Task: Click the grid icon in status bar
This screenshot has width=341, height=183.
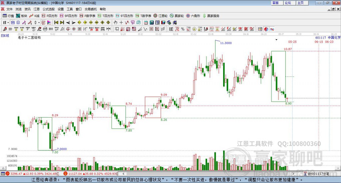Action: click(x=3, y=174)
